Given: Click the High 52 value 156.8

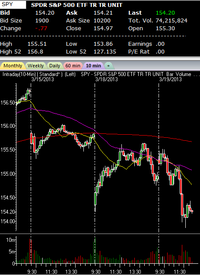Looking at the screenshot, I should 35,52.
